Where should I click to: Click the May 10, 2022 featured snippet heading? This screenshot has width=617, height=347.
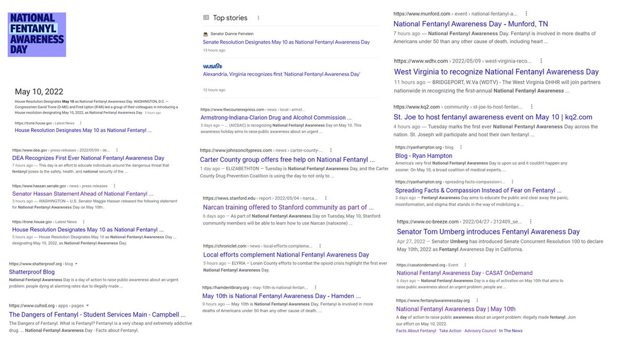tap(39, 92)
